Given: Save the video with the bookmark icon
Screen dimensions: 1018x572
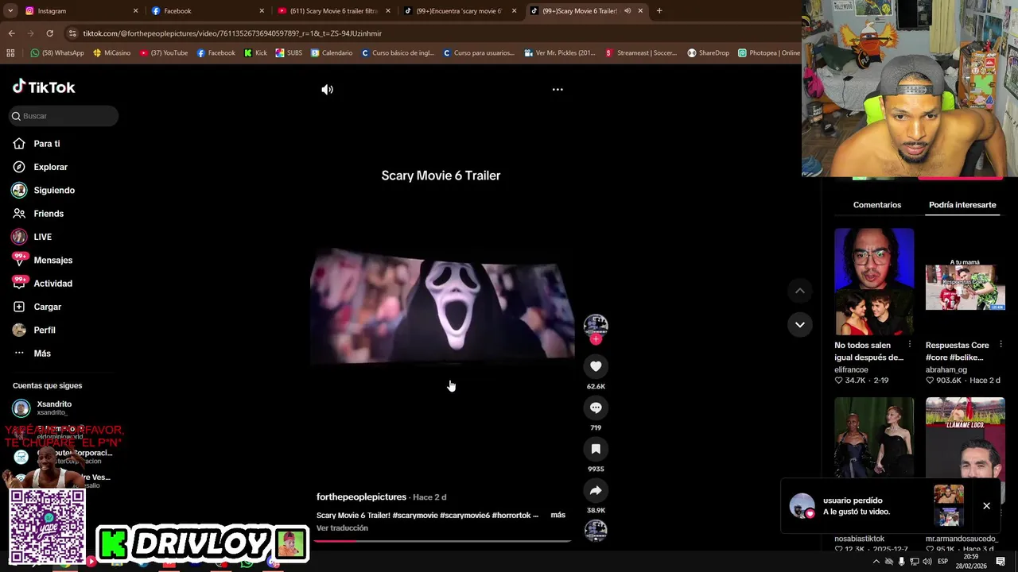Looking at the screenshot, I should 596,449.
